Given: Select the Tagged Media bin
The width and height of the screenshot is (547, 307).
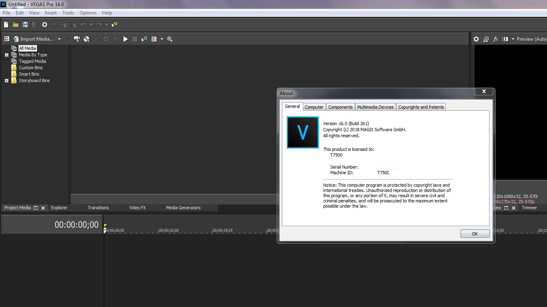Looking at the screenshot, I should [x=32, y=61].
